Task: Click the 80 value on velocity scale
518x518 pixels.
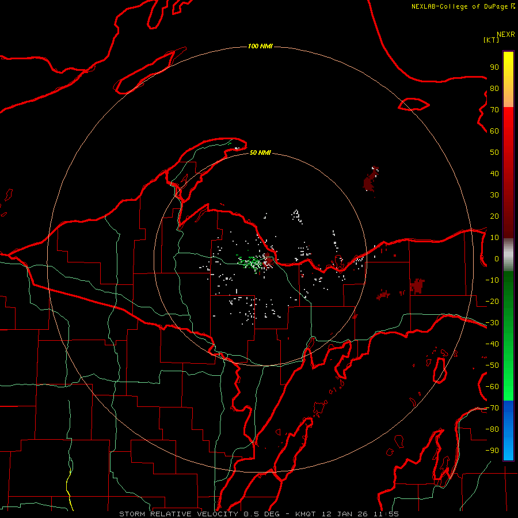Action: point(494,88)
